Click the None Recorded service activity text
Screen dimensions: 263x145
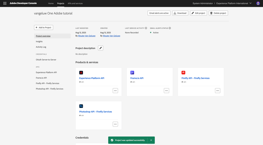[131, 33]
